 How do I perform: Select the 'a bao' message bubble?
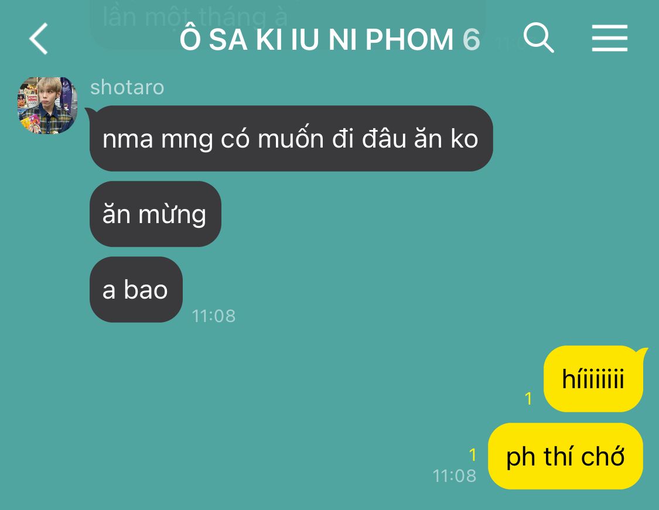pyautogui.click(x=136, y=290)
